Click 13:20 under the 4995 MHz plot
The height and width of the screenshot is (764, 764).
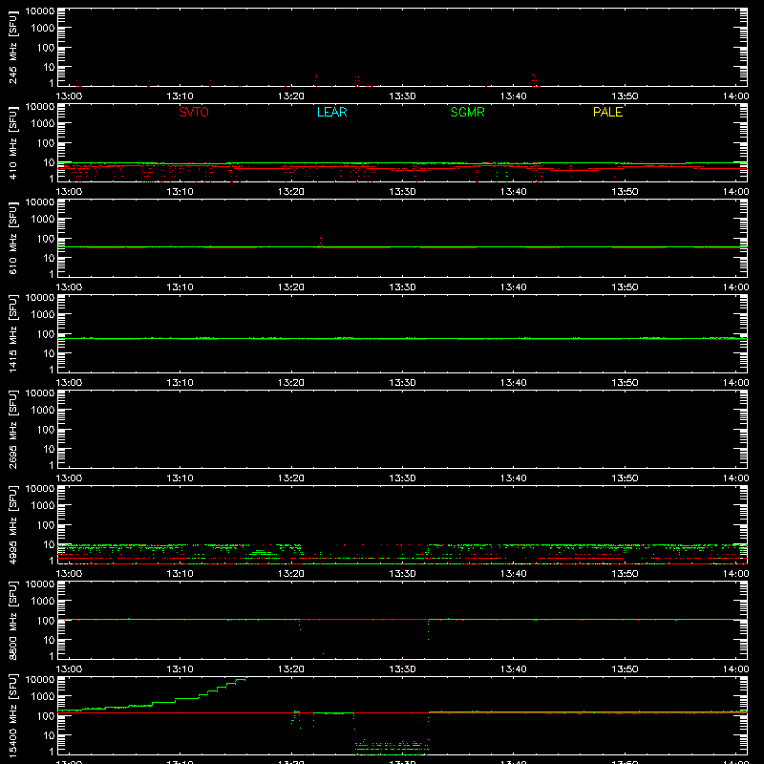tap(291, 574)
